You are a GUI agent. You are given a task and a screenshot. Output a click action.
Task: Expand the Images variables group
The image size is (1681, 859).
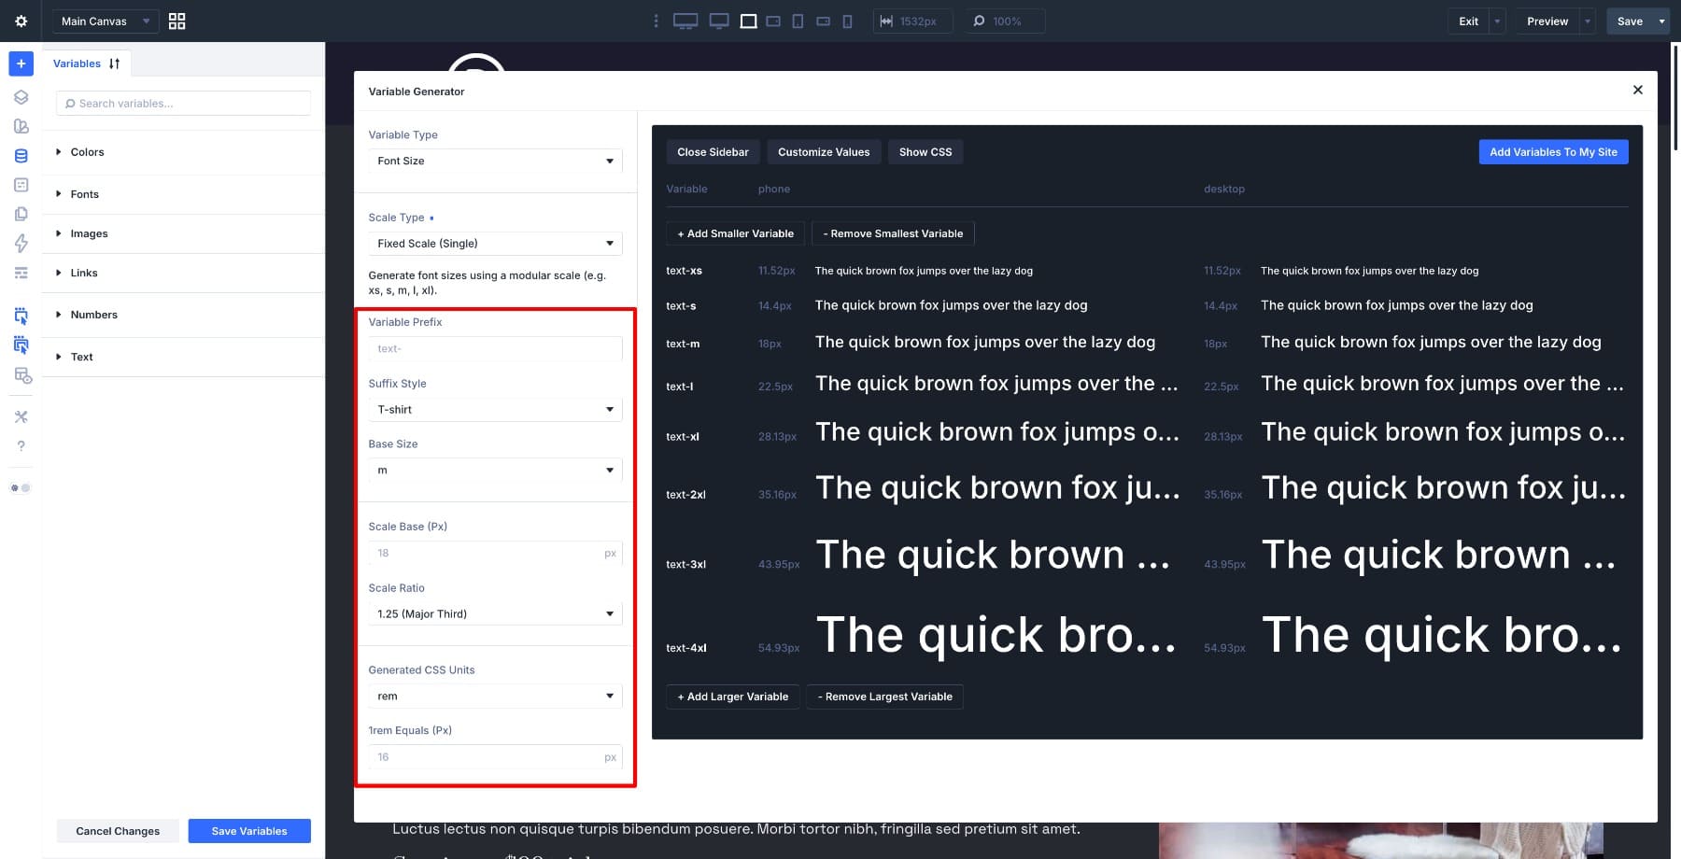[183, 233]
